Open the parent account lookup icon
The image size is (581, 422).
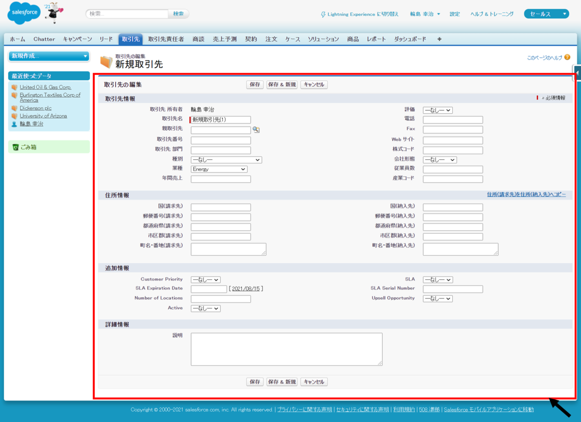pos(256,130)
